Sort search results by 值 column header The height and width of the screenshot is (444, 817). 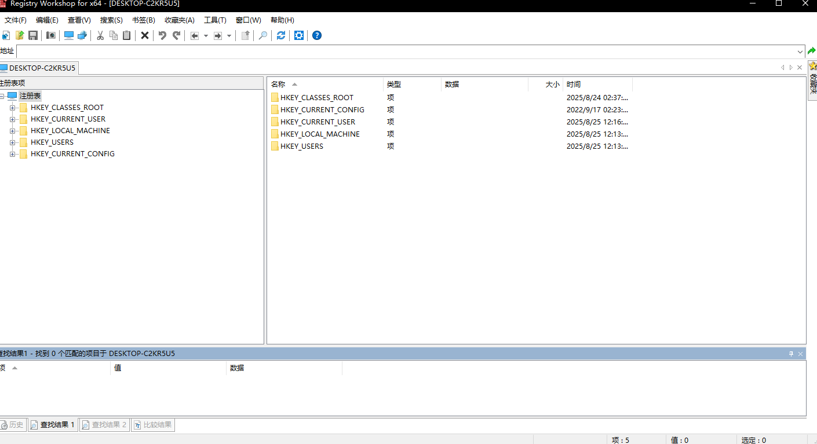click(168, 368)
